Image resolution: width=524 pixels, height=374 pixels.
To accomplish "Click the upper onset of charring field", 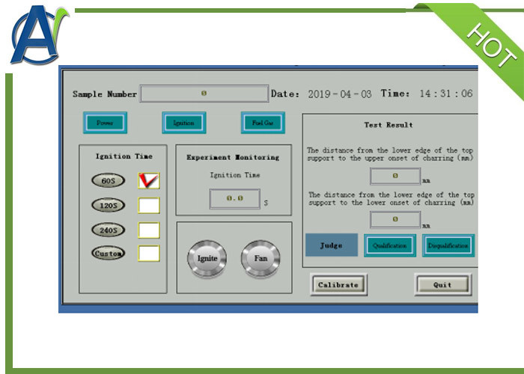I will (x=394, y=177).
